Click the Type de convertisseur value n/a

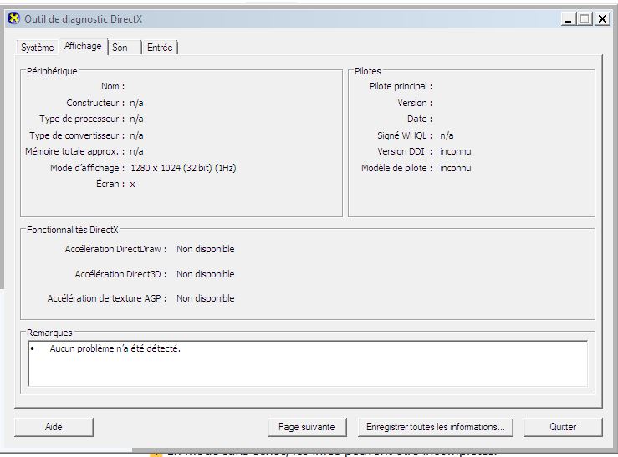pos(136,136)
